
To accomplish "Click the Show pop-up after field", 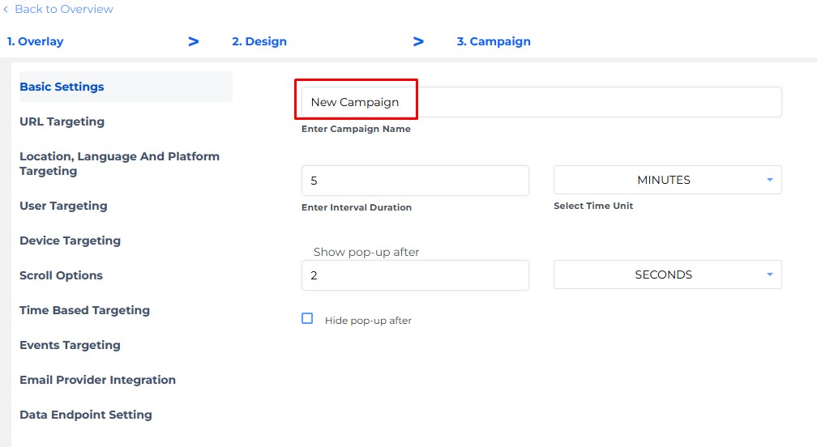I will pos(415,275).
